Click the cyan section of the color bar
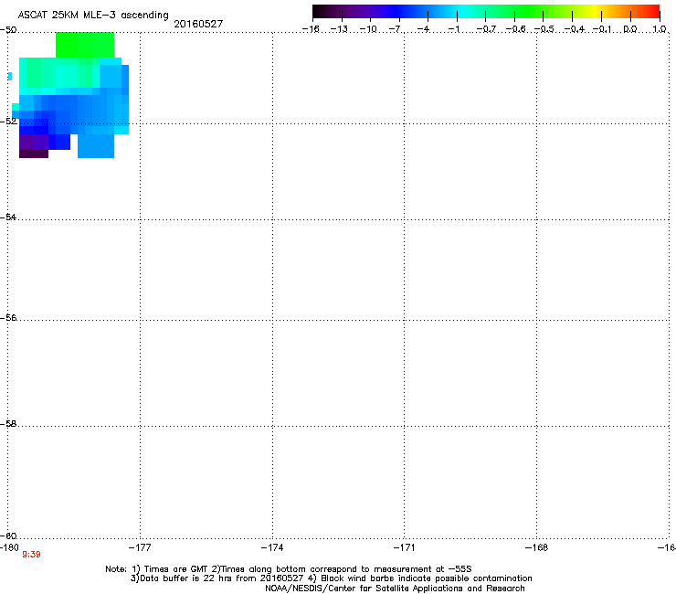Viewport: 676px width, 594px height. (x=461, y=12)
